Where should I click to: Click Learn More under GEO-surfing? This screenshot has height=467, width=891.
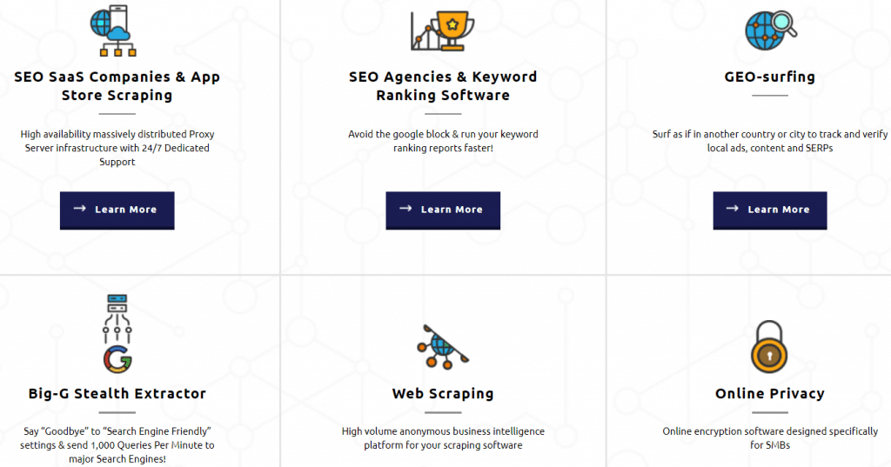[769, 210]
